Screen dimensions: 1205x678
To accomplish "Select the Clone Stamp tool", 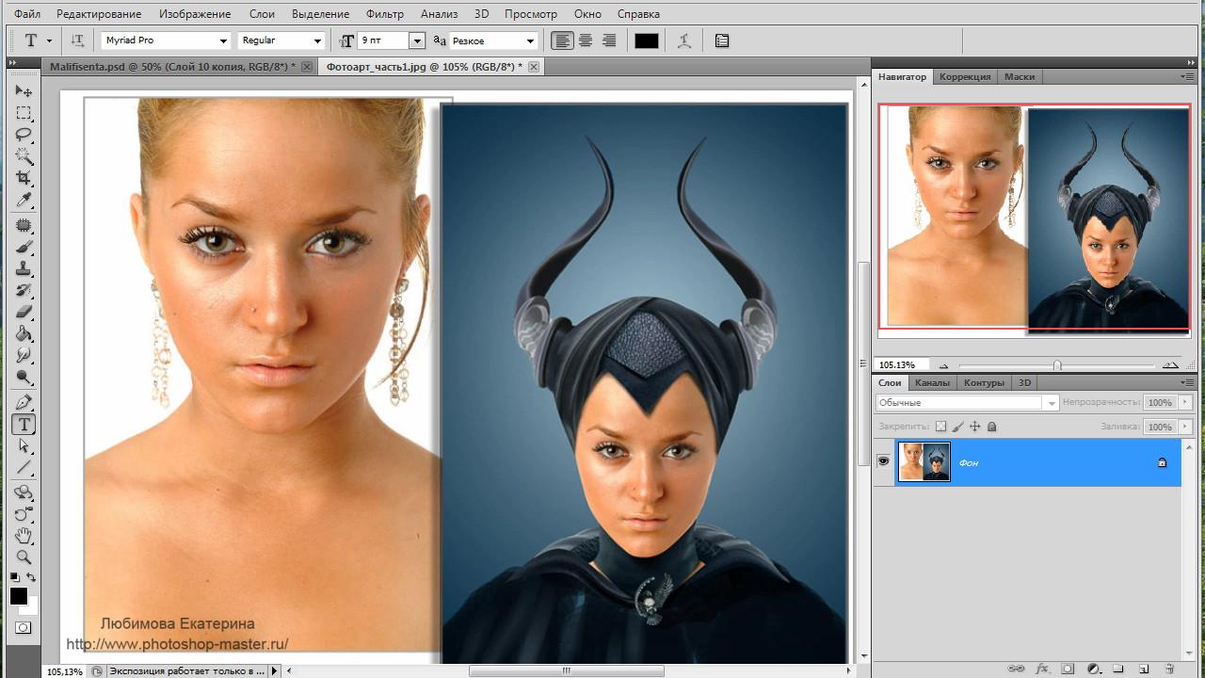I will click(24, 268).
